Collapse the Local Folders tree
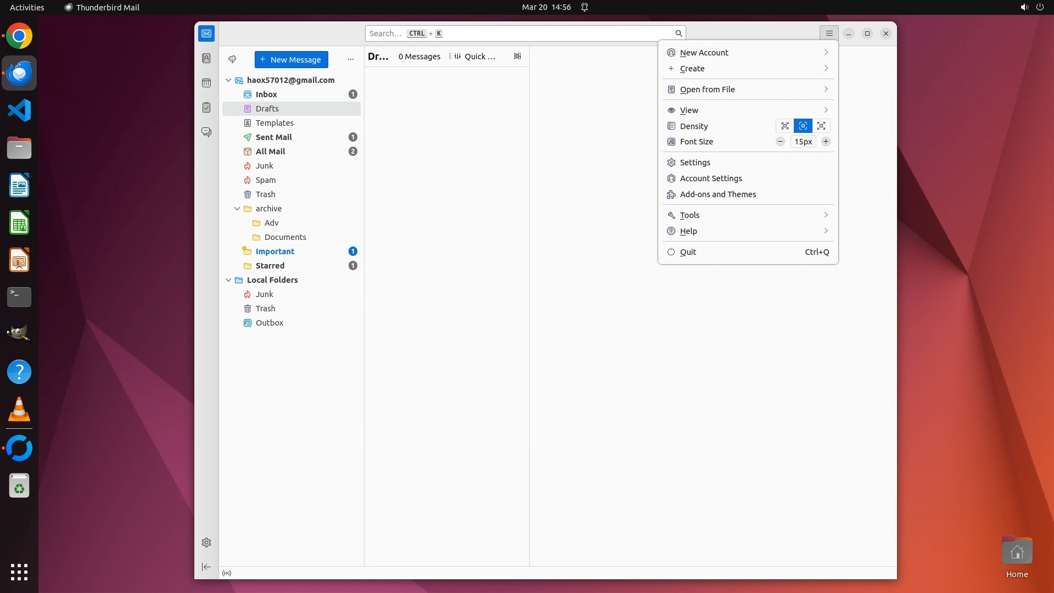Screen dimensions: 1054x593 point(228,280)
